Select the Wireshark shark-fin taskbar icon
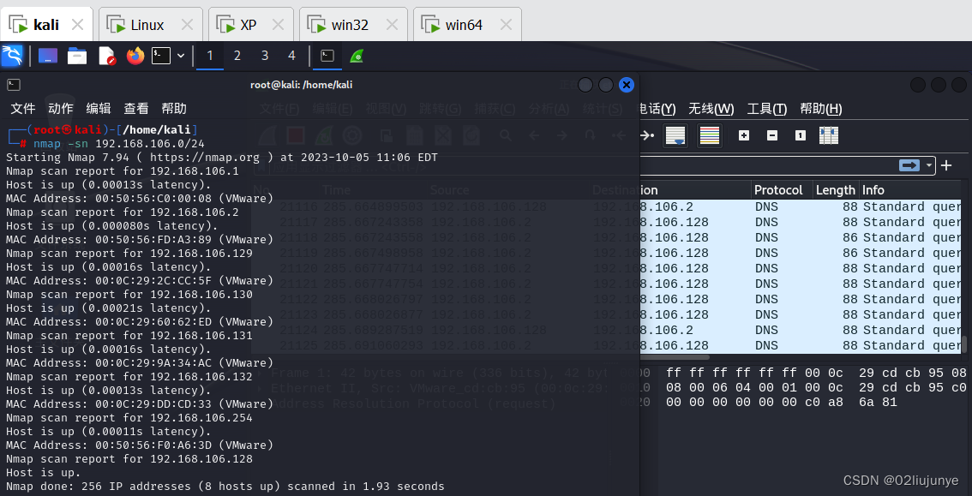 tap(357, 57)
